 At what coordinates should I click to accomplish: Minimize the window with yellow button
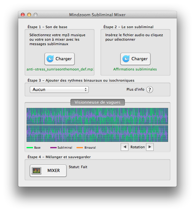[29, 15]
